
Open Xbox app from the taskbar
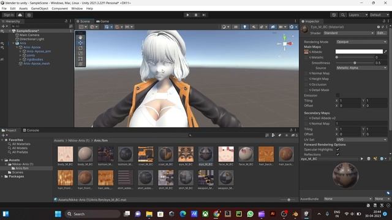coord(205,214)
